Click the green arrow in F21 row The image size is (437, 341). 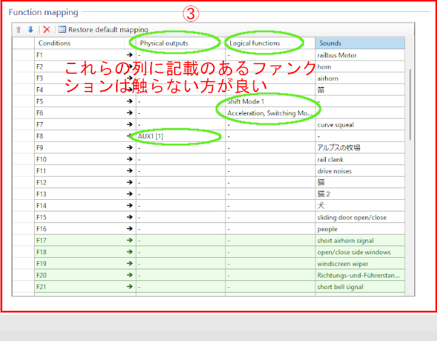130,286
